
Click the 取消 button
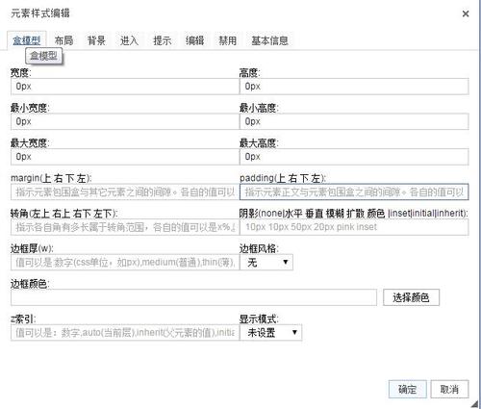449,389
